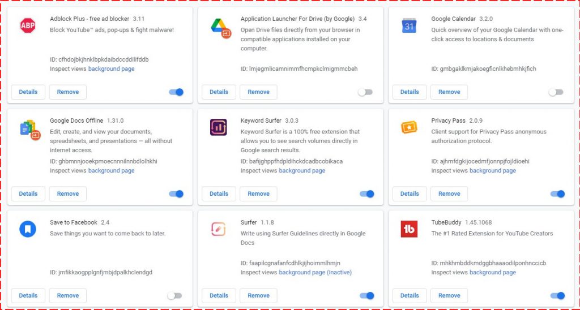Click the Application Launcher For Drive ID text
Viewport: 580px width, 310px height.
tap(299, 68)
